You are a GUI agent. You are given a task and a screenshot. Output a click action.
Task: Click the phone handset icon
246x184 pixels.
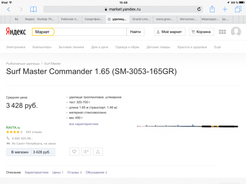coord(8,138)
